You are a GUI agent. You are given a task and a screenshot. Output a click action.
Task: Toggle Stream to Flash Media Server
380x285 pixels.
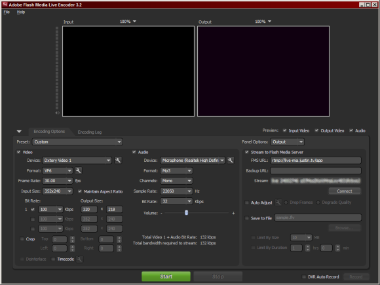pyautogui.click(x=247, y=152)
